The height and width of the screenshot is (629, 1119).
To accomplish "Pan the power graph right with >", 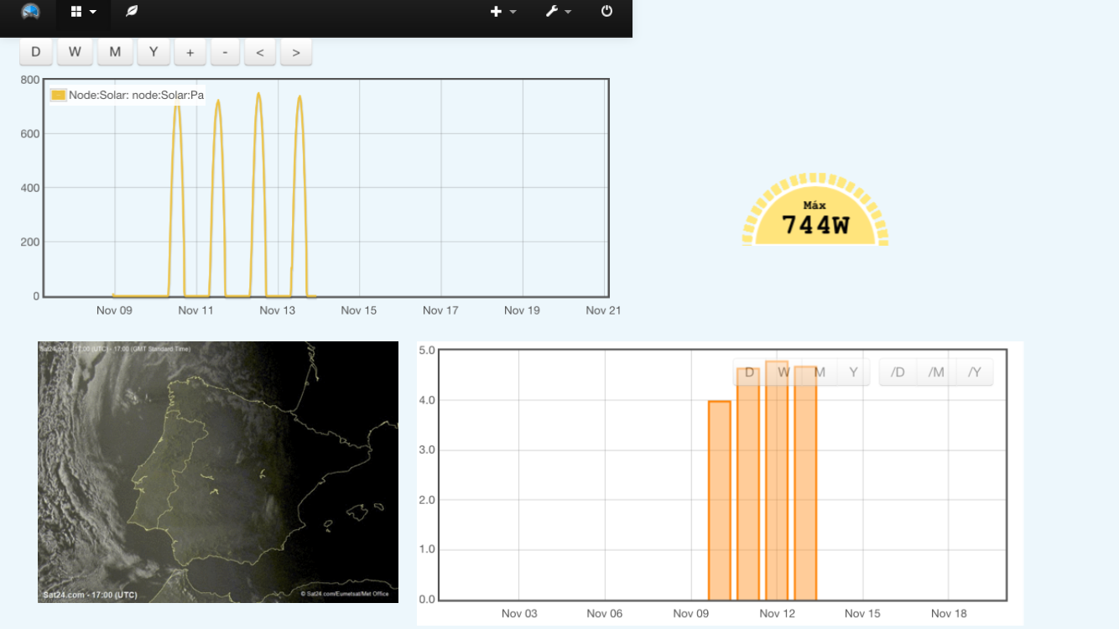I will (x=296, y=52).
